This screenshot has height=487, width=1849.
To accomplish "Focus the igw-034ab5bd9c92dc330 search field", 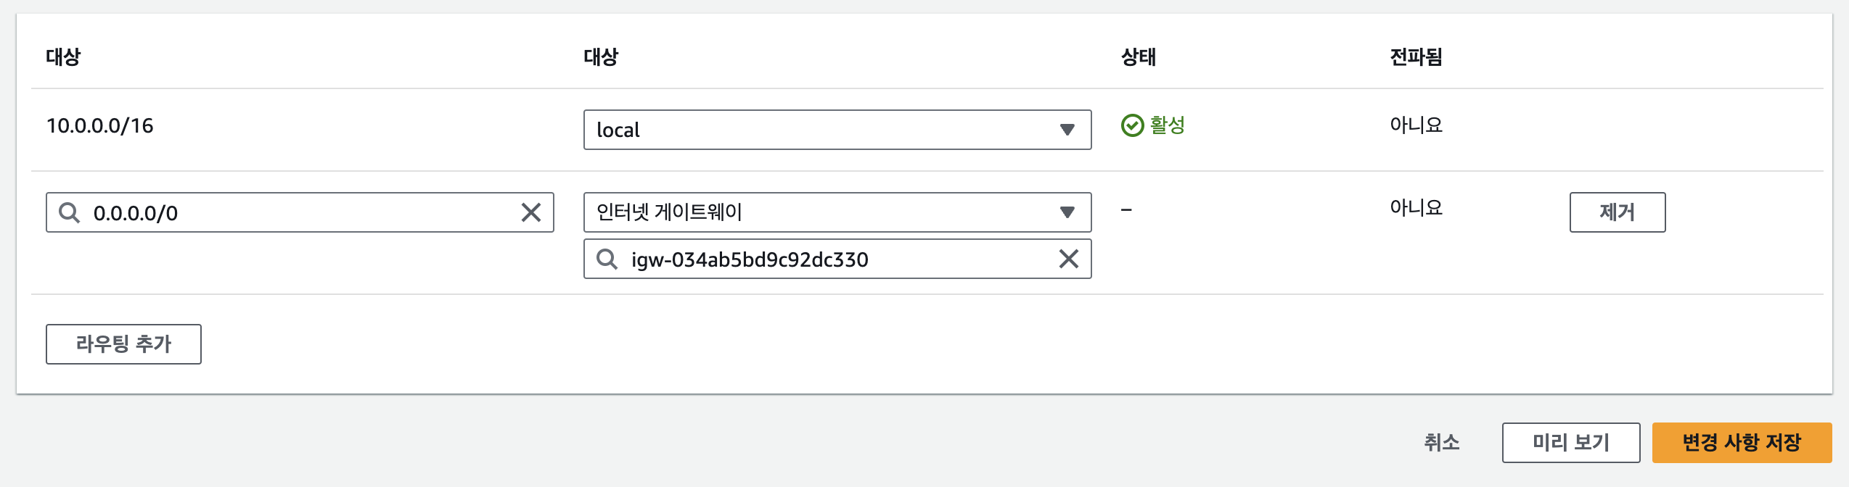I will coord(835,259).
